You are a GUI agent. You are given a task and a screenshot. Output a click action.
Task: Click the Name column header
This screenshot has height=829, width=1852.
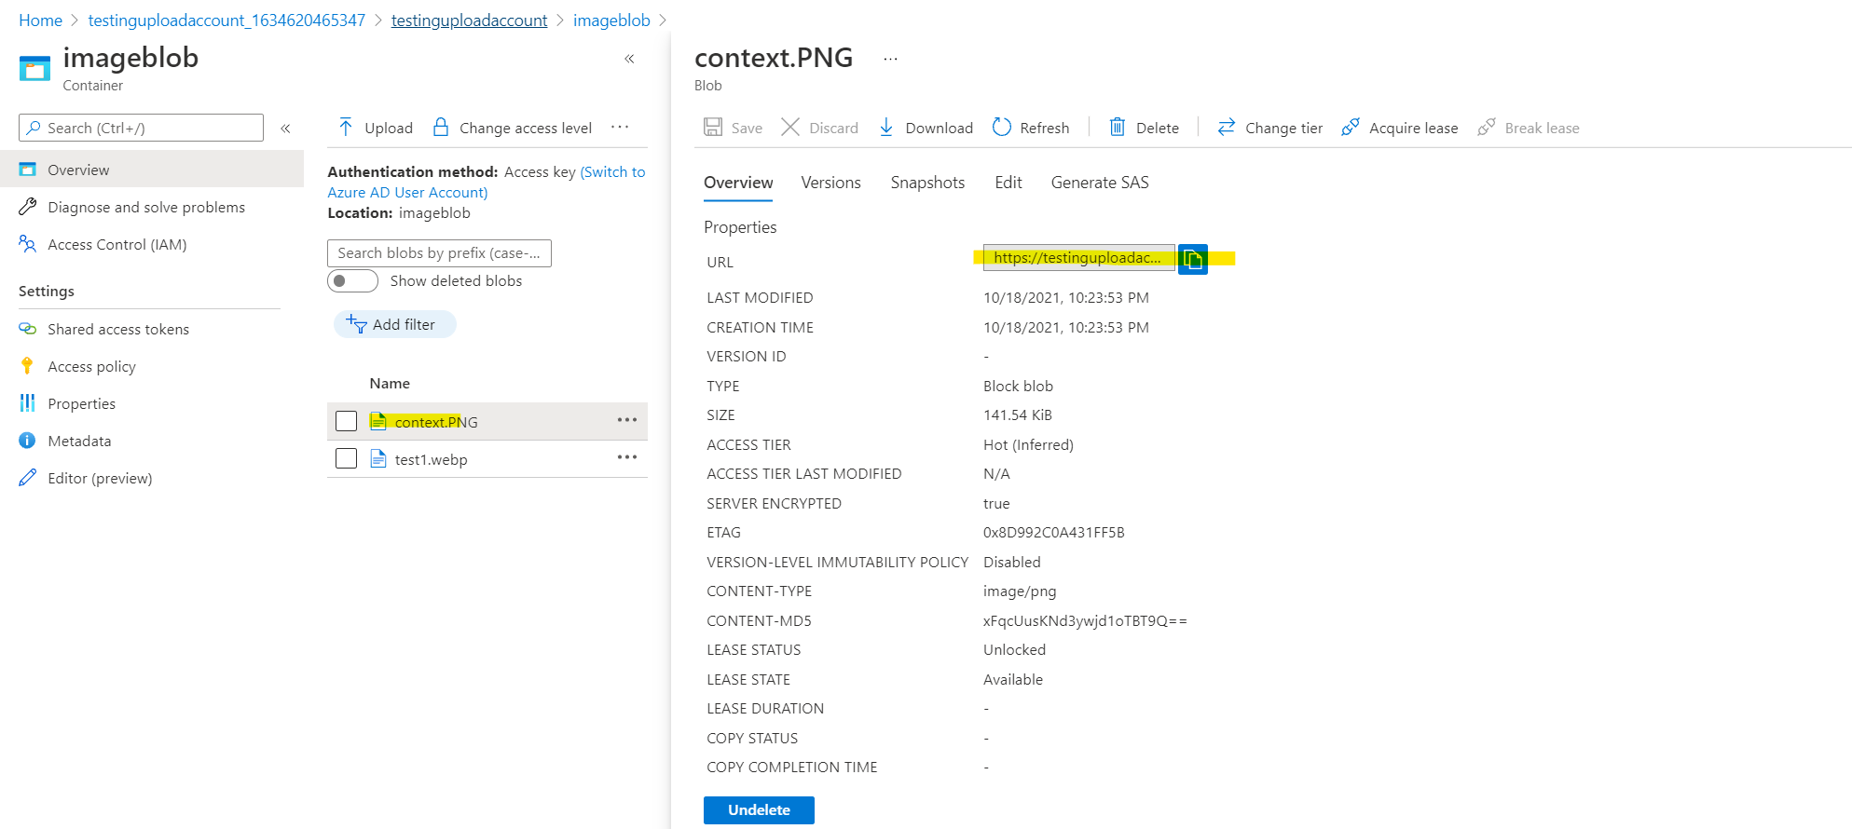click(390, 383)
